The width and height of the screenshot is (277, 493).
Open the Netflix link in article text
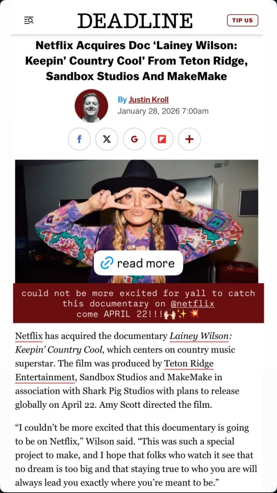(x=28, y=336)
